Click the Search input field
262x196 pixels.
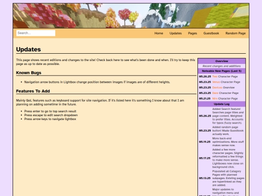[x=36, y=33]
